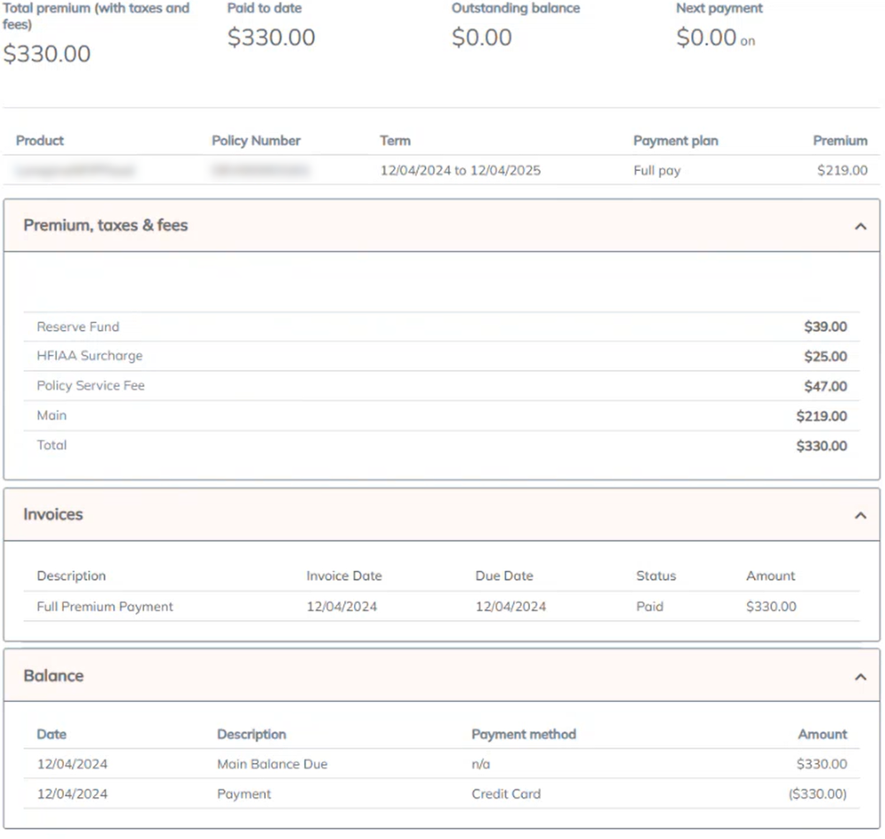
Task: Click the "Premium, taxes & fees" heading
Action: coord(105,226)
